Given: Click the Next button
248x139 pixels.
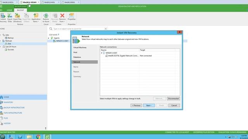Looking at the screenshot, I should 149,105.
